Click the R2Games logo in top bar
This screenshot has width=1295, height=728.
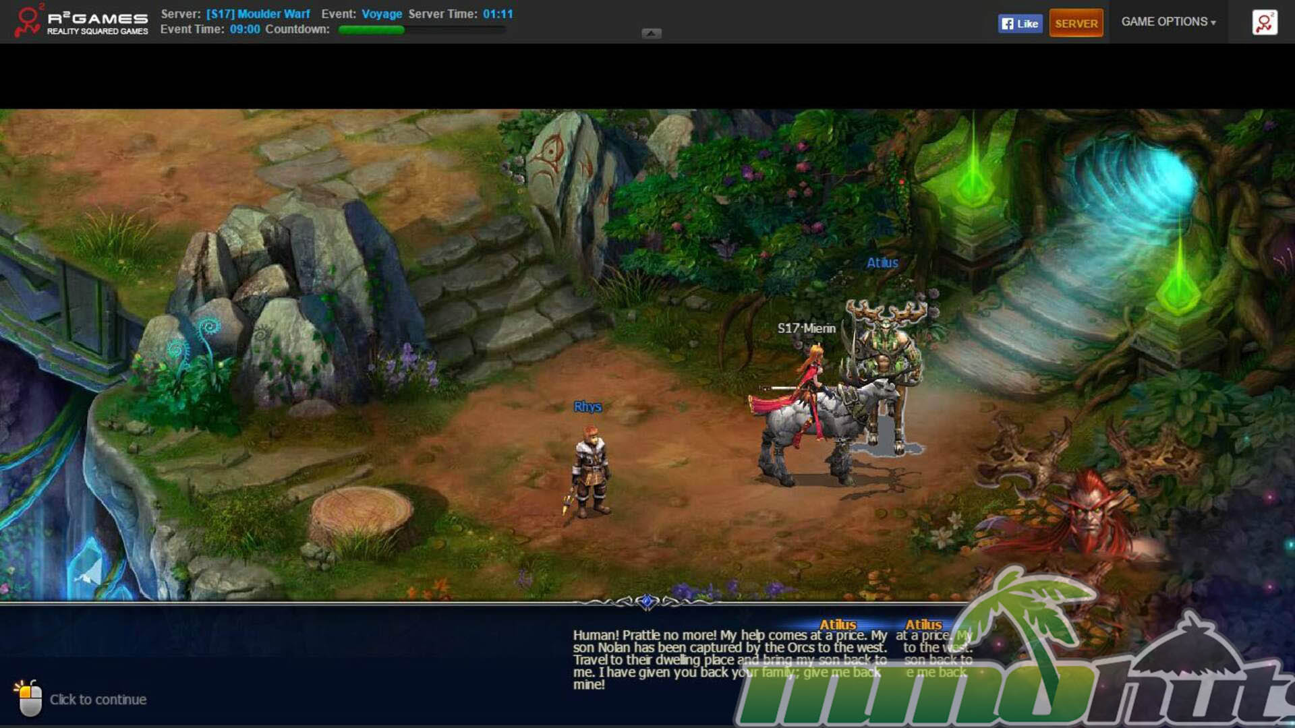pos(81,22)
